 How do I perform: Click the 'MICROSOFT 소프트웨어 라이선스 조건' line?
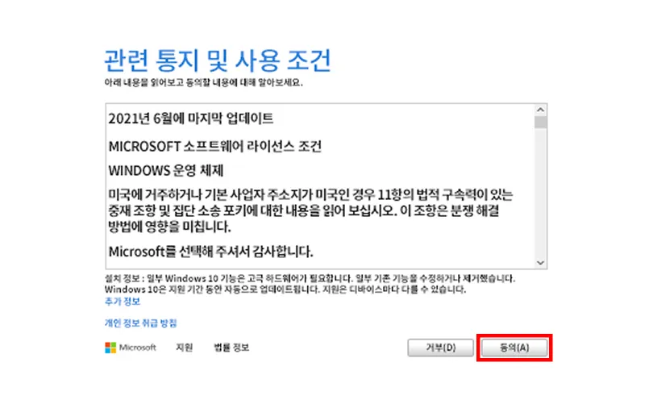(214, 148)
